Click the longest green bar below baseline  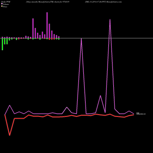[x=2, y=44]
